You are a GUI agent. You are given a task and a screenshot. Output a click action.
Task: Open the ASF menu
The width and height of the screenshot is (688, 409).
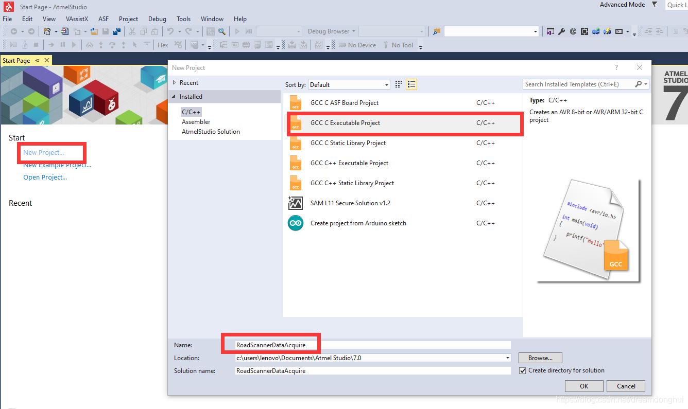pyautogui.click(x=104, y=19)
